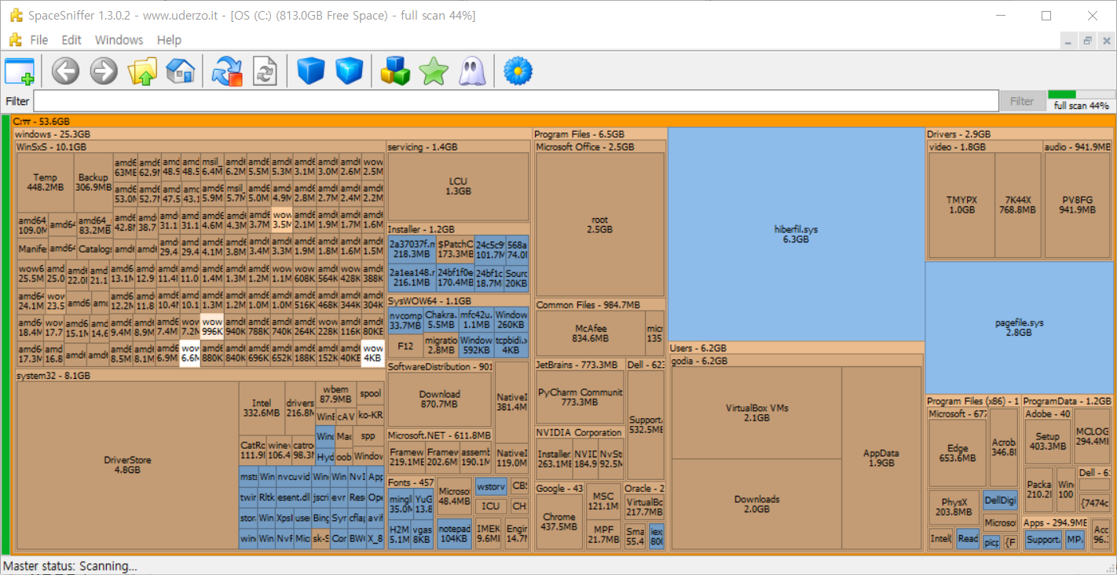Image resolution: width=1117 pixels, height=575 pixels.
Task: Click the rescan document icon
Action: [265, 71]
